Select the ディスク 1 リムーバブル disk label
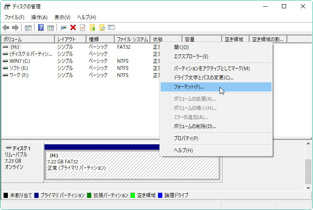The image size is (313, 210). click(22, 162)
